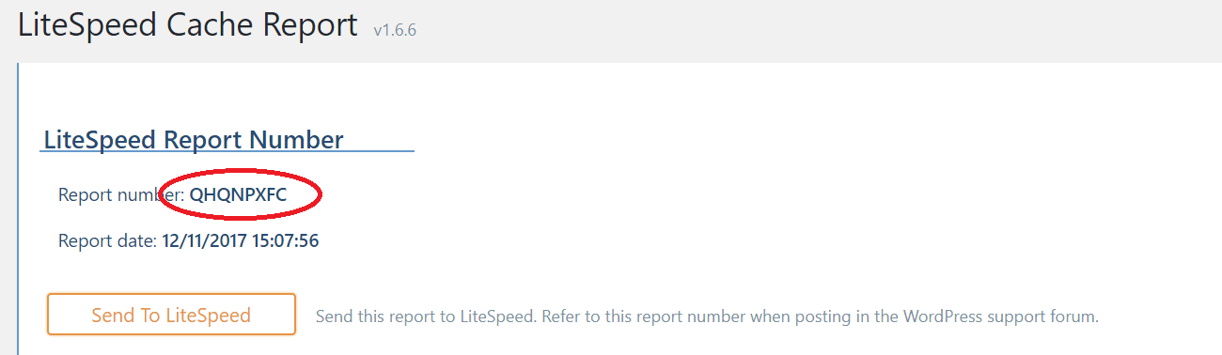Click the LiteSpeed Report Number heading
The width and height of the screenshot is (1222, 355).
[x=194, y=140]
